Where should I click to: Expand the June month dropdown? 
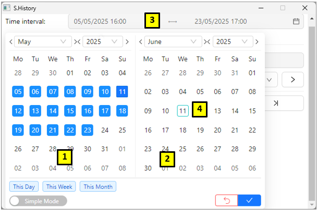(x=173, y=42)
